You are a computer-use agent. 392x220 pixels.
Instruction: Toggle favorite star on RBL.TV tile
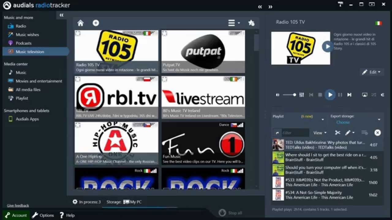[x=78, y=79]
